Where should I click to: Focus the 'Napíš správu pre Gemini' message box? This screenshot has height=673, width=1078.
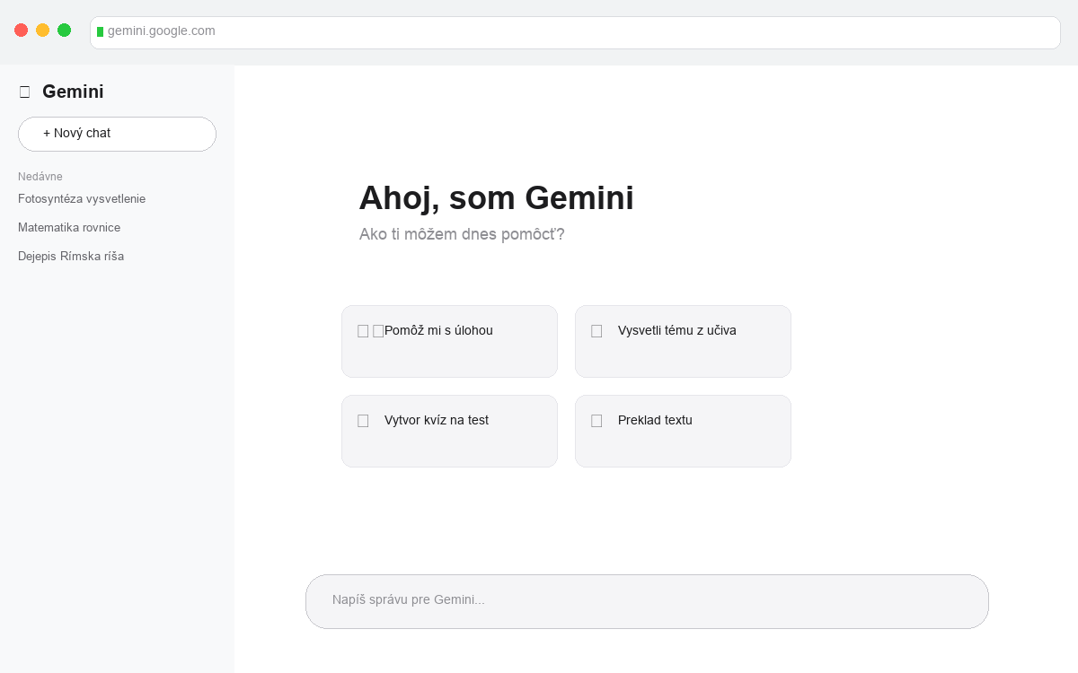click(x=647, y=601)
